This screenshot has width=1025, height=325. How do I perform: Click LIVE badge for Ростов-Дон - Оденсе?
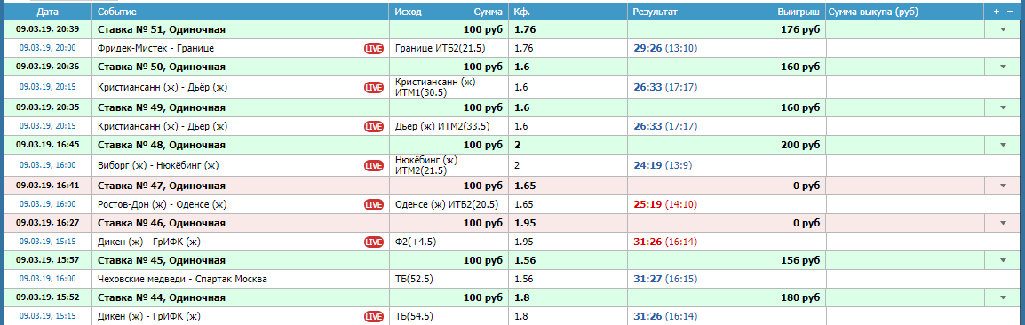374,204
